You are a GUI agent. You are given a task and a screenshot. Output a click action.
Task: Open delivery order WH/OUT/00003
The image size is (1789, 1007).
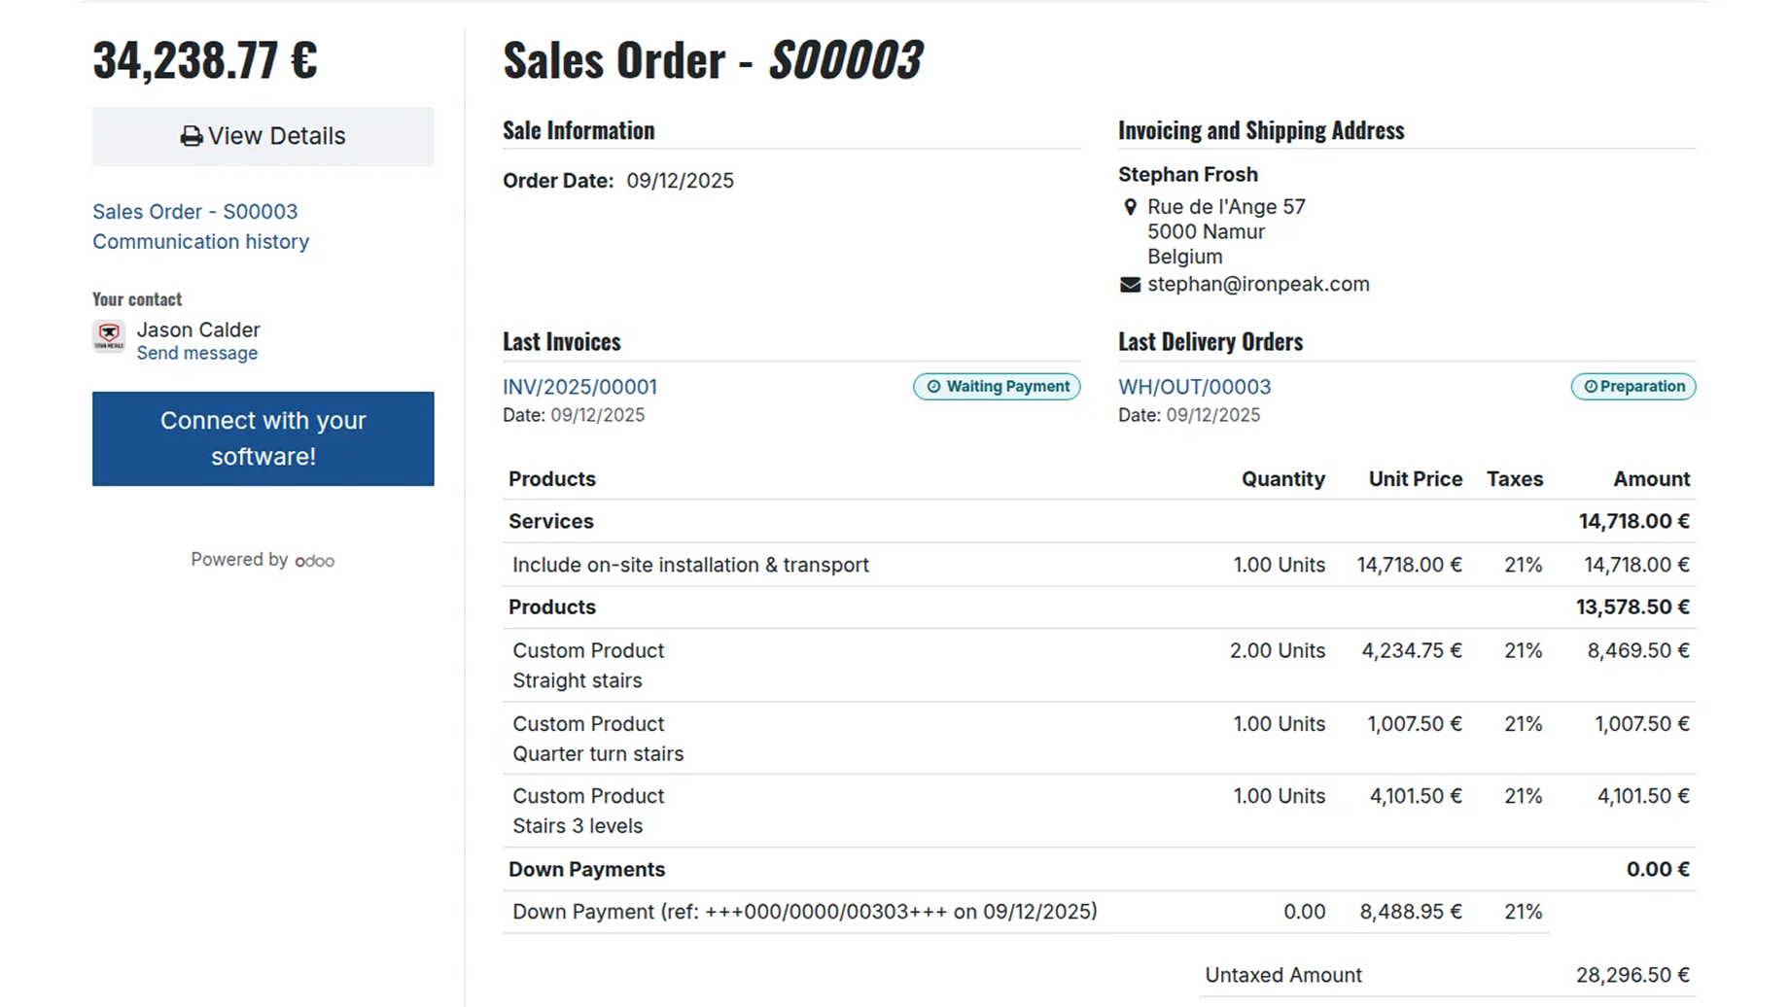coord(1194,387)
